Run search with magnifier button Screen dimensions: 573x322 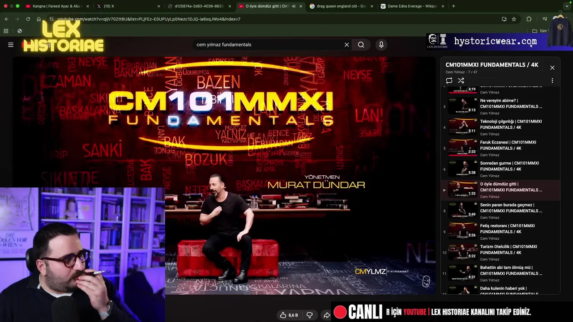click(361, 45)
